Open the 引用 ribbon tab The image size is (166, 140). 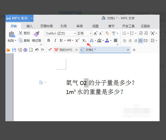(64, 26)
